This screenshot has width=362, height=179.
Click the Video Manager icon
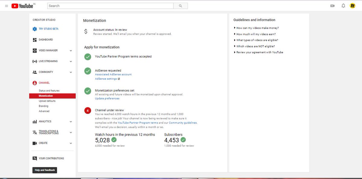[x=35, y=51]
